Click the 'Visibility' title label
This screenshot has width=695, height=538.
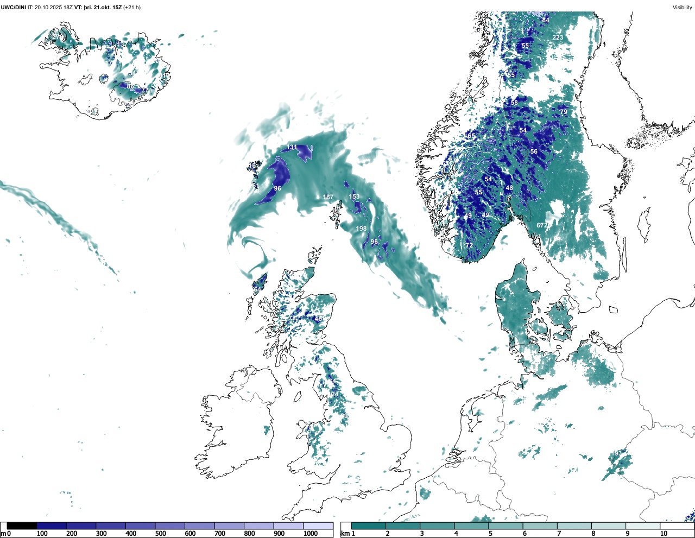683,7
